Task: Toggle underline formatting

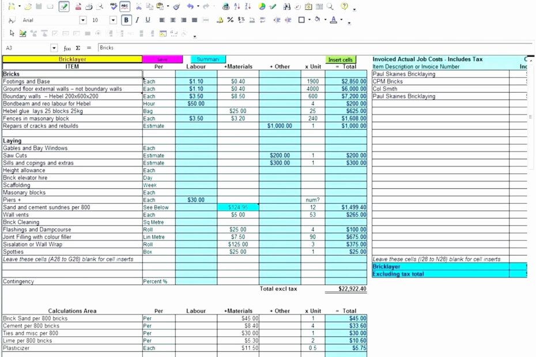Action: pyautogui.click(x=147, y=20)
